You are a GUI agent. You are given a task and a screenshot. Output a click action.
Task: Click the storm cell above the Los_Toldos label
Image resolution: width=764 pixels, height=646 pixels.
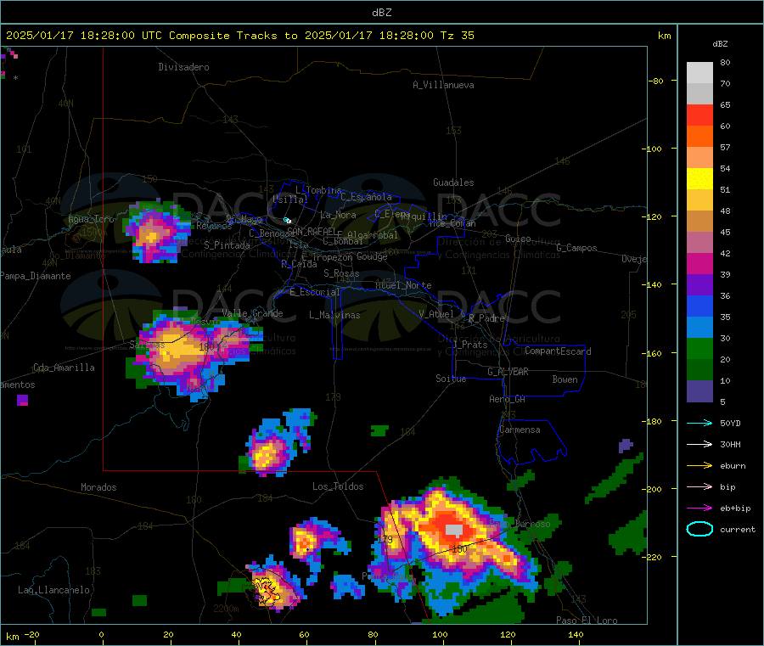(276, 443)
